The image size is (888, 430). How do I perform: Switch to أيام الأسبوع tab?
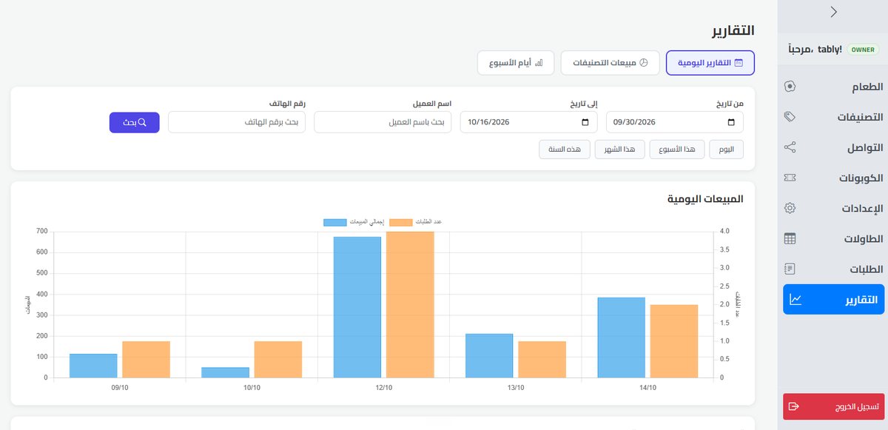click(517, 63)
